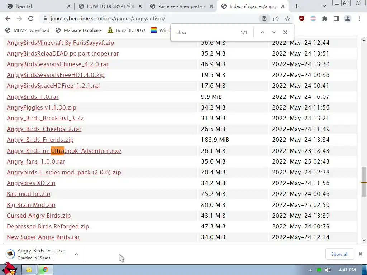The image size is (367, 275).
Task: Open Chrome's three-dot menu
Action: pos(359,19)
